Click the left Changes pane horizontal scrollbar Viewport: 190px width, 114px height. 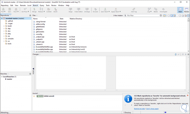click(x=71, y=90)
